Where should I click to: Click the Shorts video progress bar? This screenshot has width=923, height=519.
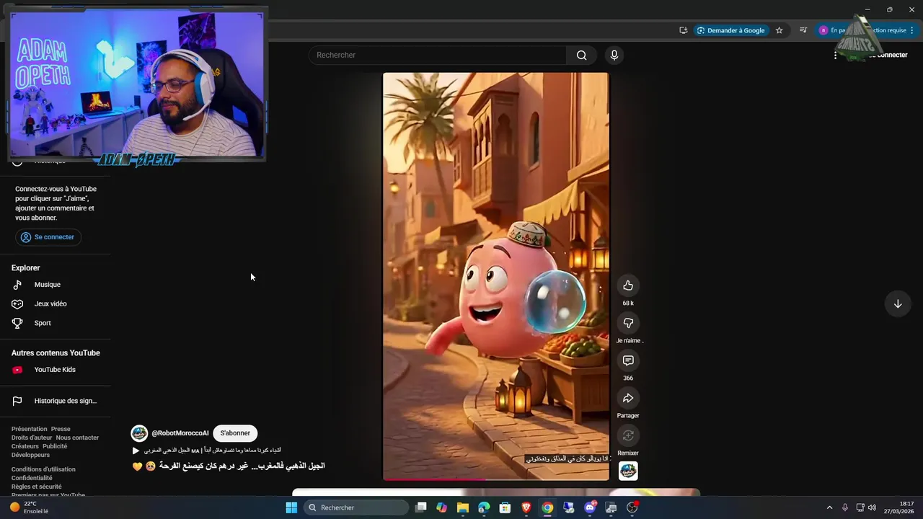[x=496, y=479]
